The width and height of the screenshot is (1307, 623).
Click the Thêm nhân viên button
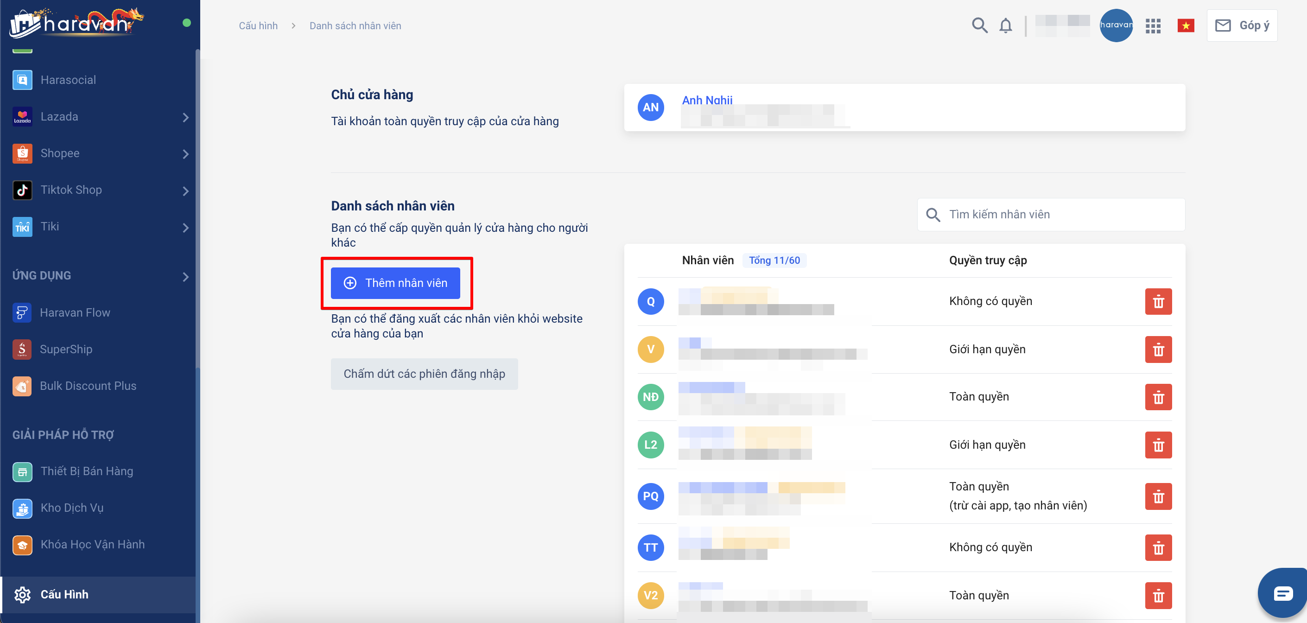click(395, 283)
